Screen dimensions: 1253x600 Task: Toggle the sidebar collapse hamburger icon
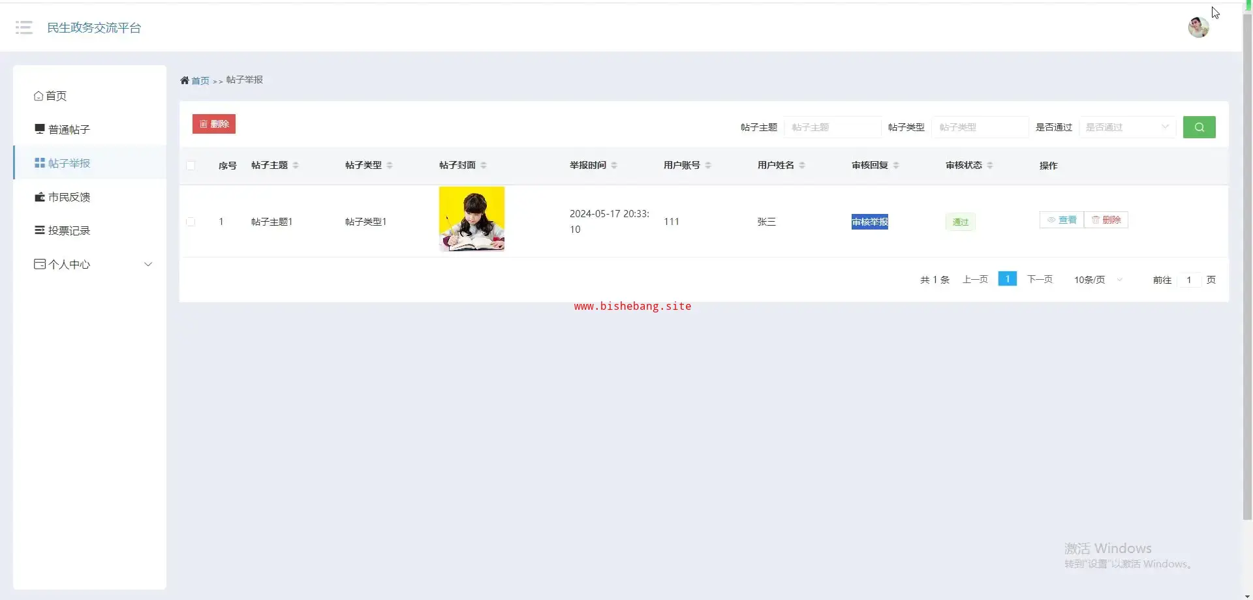(24, 27)
